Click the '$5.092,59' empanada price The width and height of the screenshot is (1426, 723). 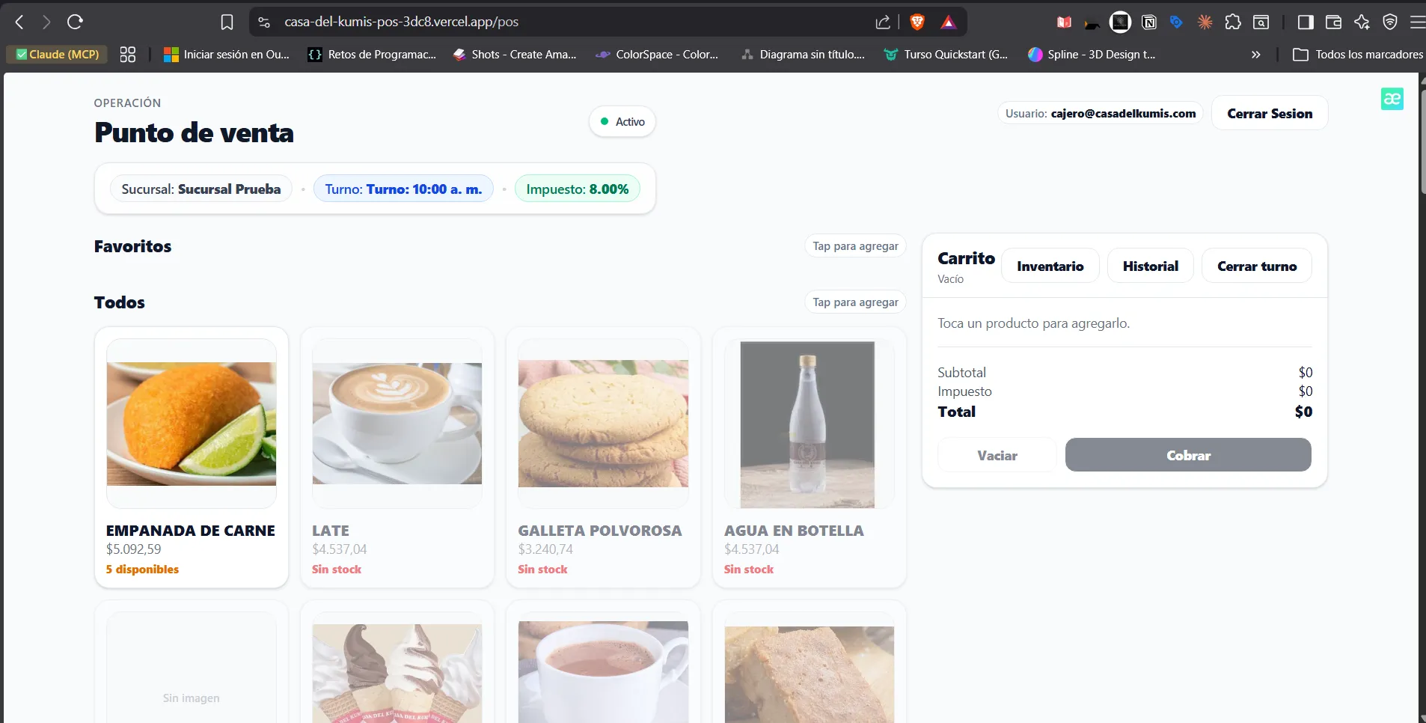point(134,549)
